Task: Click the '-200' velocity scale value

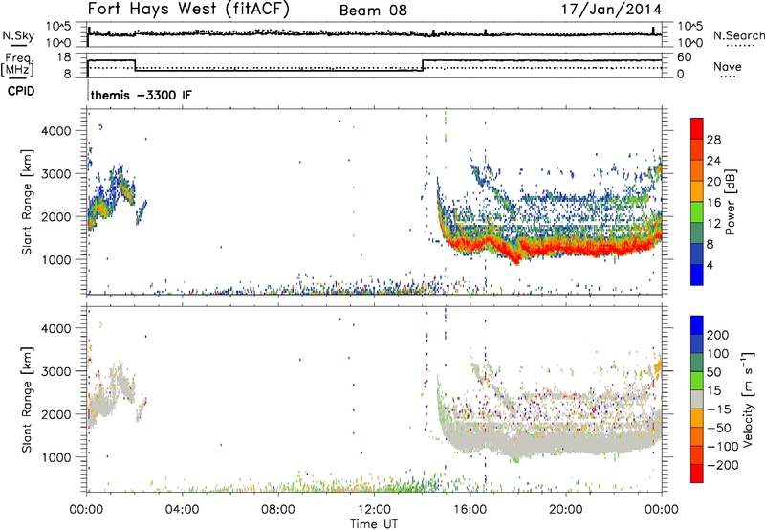Action: point(721,465)
